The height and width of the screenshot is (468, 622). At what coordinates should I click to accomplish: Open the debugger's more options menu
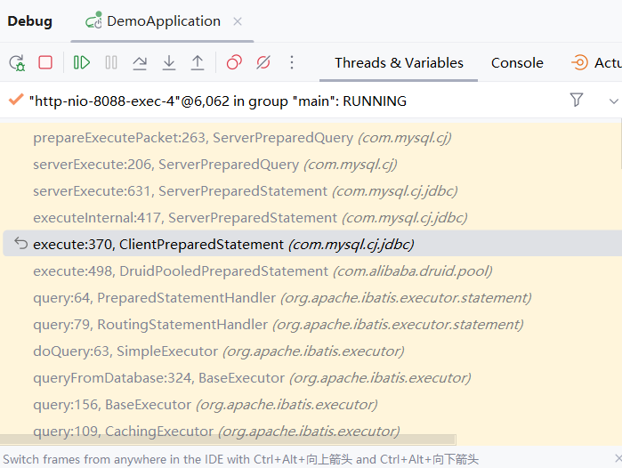click(x=292, y=62)
